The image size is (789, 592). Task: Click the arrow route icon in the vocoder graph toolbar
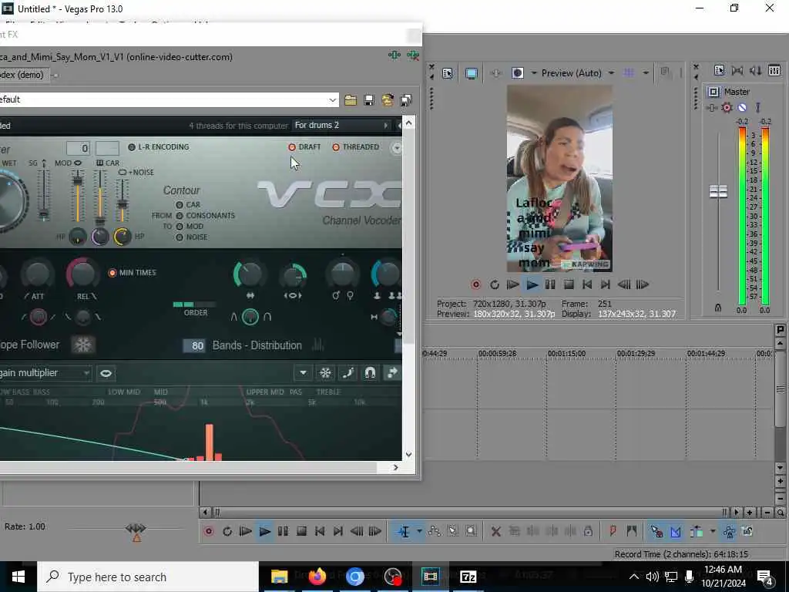[x=392, y=373]
